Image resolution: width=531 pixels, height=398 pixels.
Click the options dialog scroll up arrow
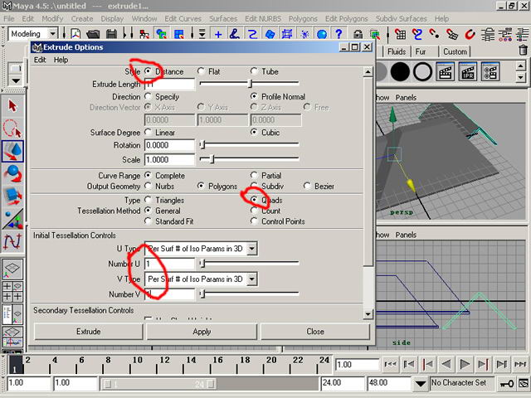[368, 72]
